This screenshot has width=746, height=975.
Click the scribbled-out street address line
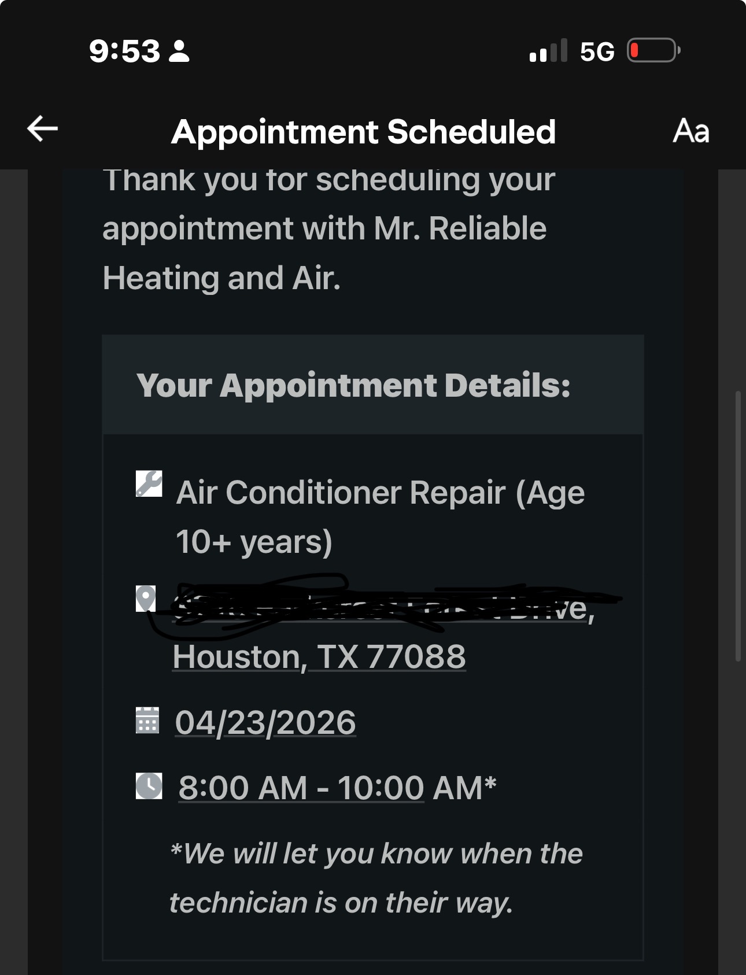[382, 607]
